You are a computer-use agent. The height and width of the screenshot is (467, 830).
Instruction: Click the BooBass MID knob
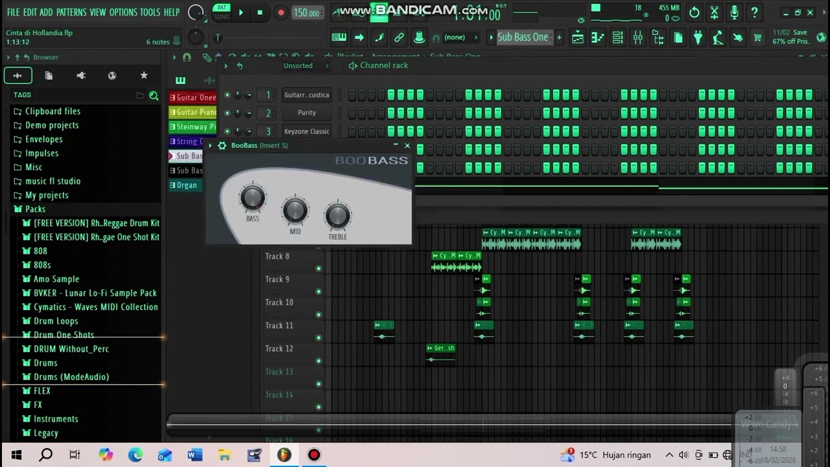[x=295, y=210]
